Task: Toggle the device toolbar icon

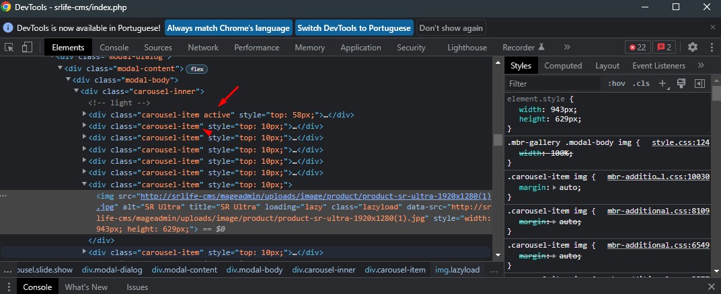Action: [x=27, y=47]
